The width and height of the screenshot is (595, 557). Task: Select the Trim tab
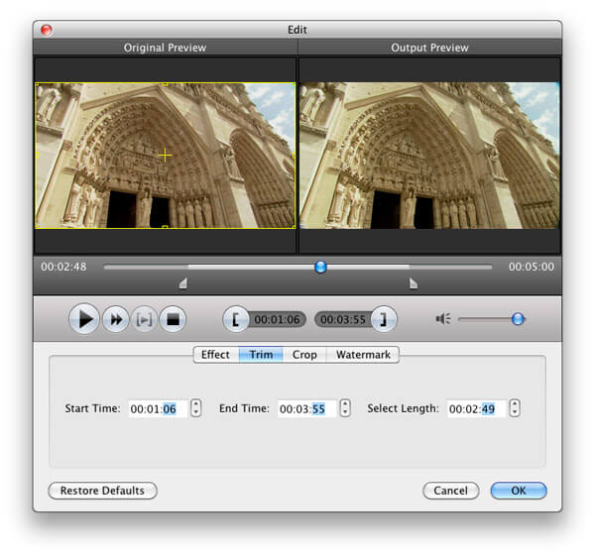261,355
